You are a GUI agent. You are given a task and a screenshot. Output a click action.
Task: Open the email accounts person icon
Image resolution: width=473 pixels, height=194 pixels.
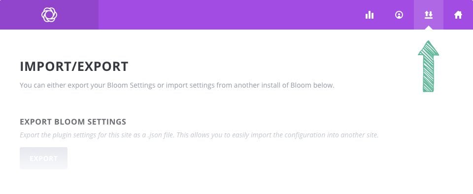pyautogui.click(x=399, y=15)
